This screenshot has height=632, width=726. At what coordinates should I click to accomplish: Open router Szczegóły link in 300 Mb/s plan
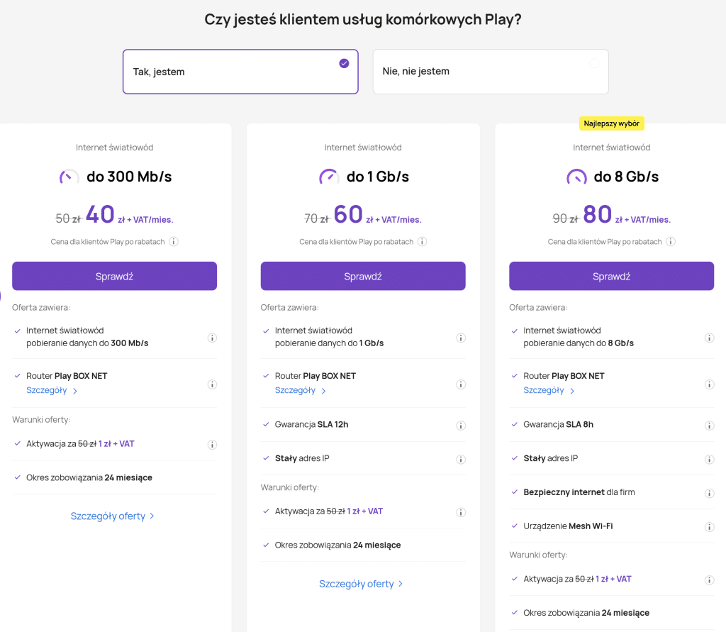coord(51,391)
